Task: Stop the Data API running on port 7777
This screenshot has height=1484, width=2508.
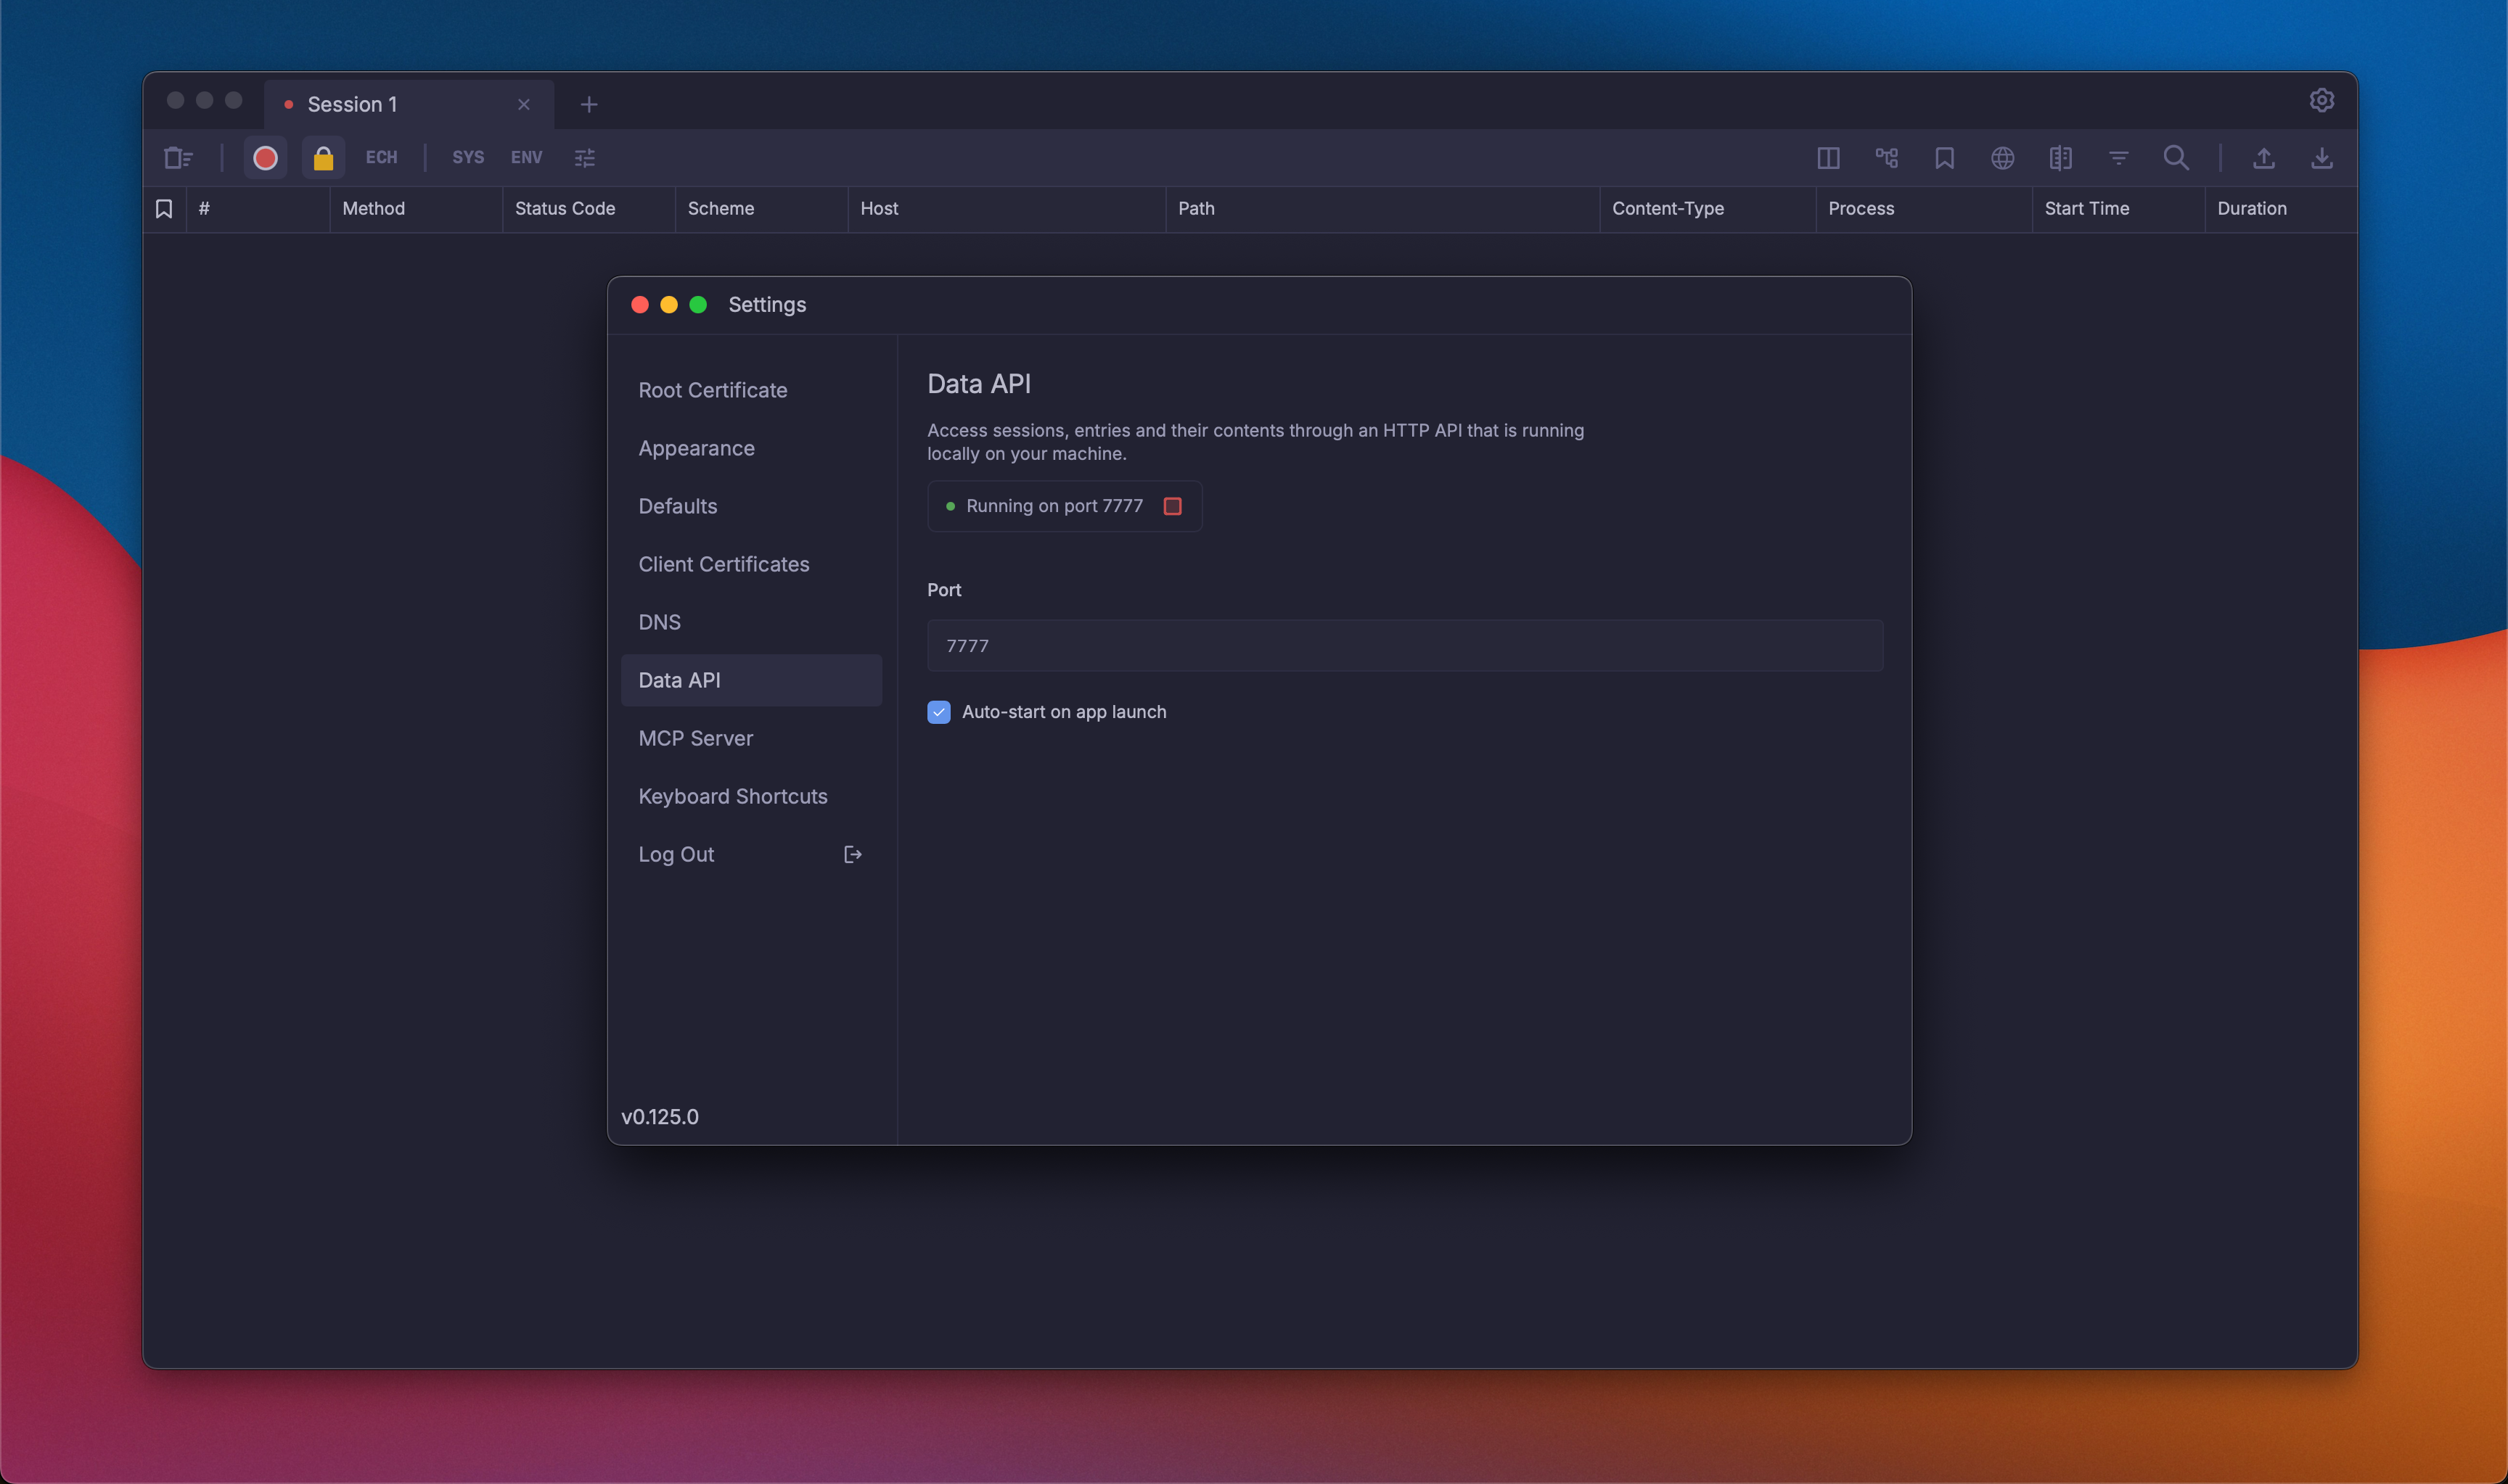Action: coord(1171,506)
